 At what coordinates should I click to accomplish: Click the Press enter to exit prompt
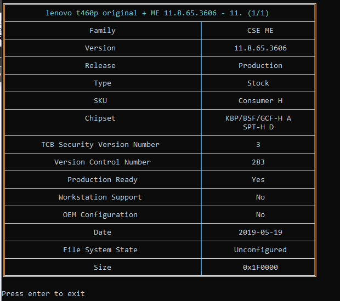[x=43, y=294]
